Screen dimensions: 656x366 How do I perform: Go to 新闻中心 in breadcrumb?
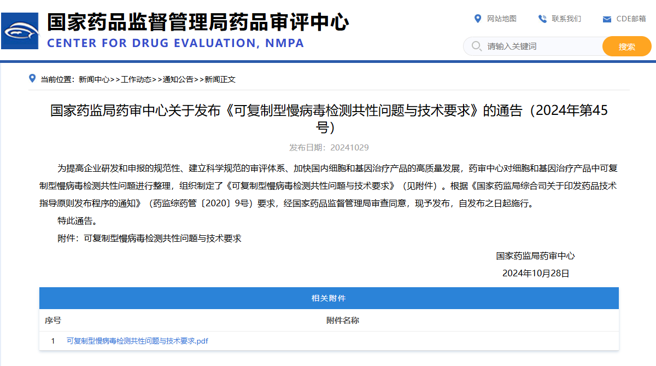coord(94,79)
